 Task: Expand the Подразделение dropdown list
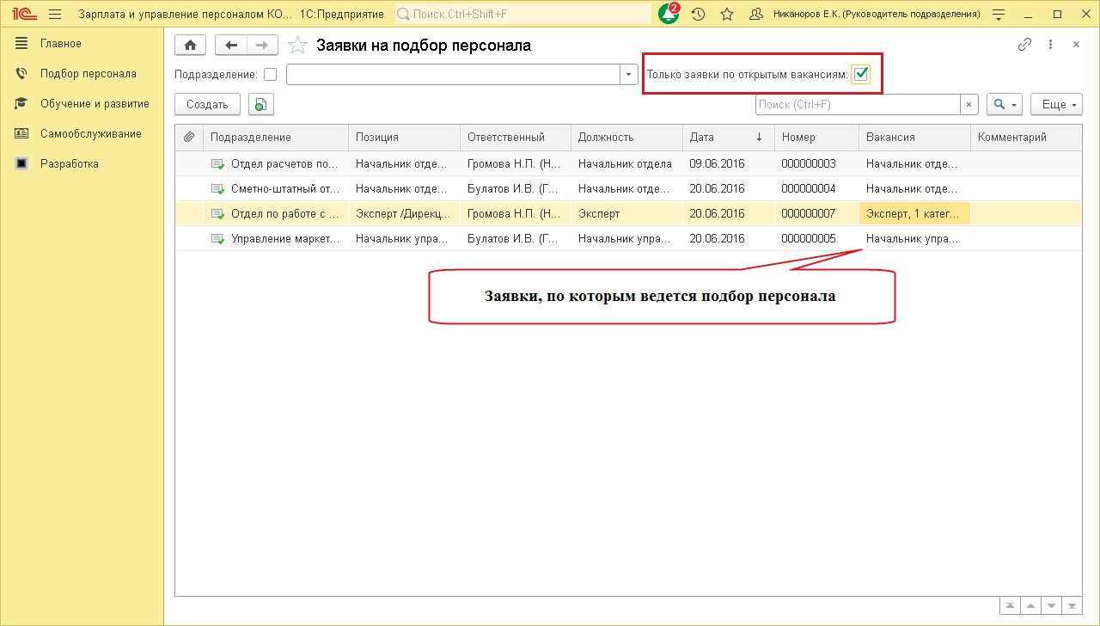(x=629, y=75)
